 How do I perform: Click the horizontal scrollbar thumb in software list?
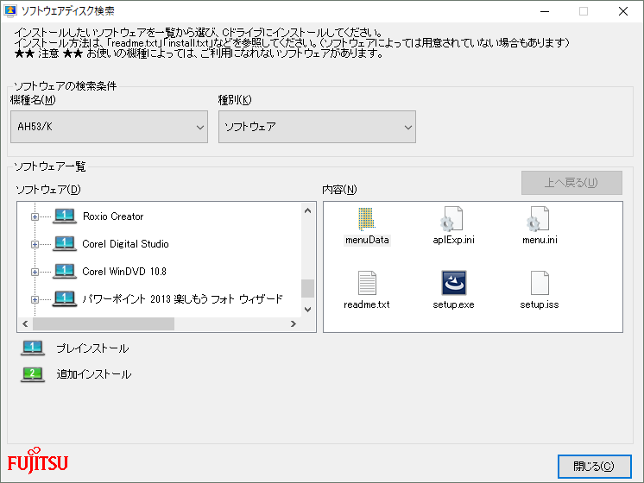point(104,323)
